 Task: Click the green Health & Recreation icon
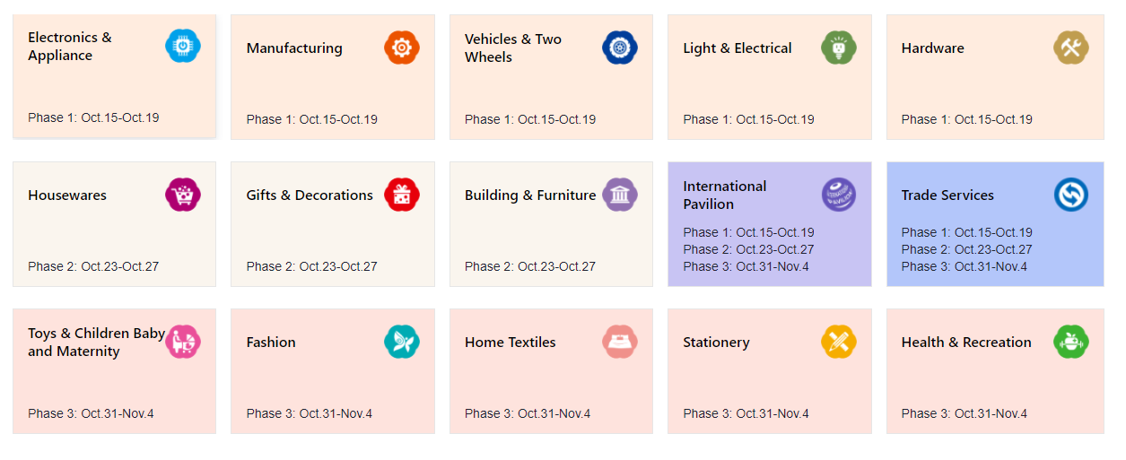[1070, 342]
